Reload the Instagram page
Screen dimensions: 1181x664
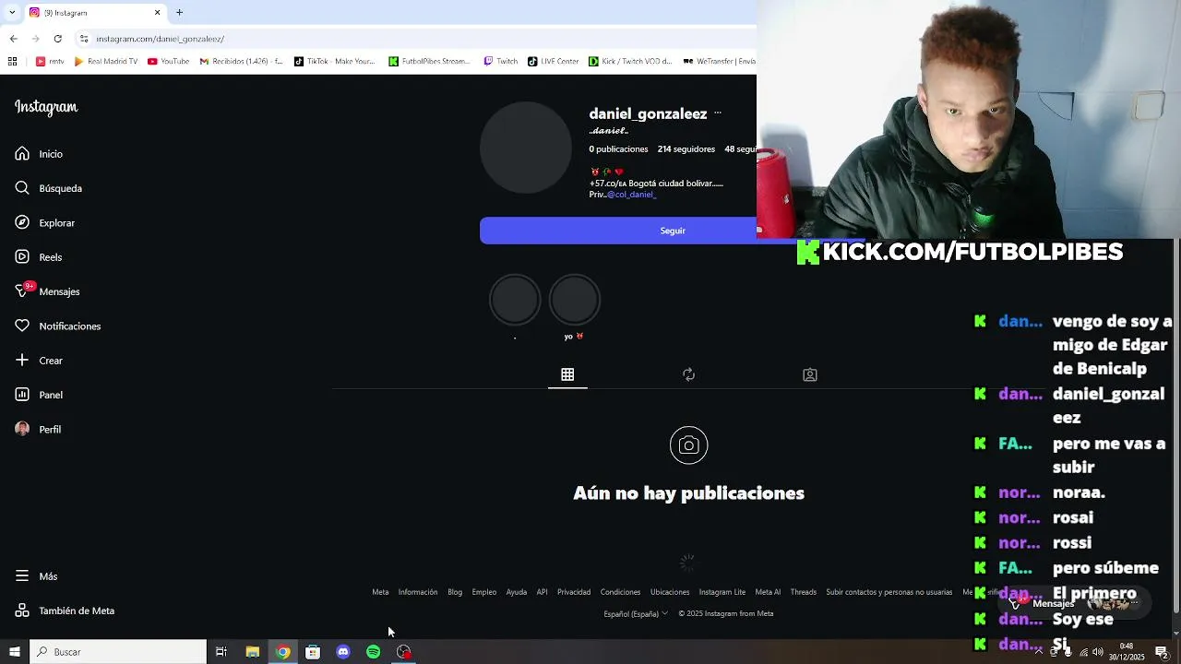[58, 39]
